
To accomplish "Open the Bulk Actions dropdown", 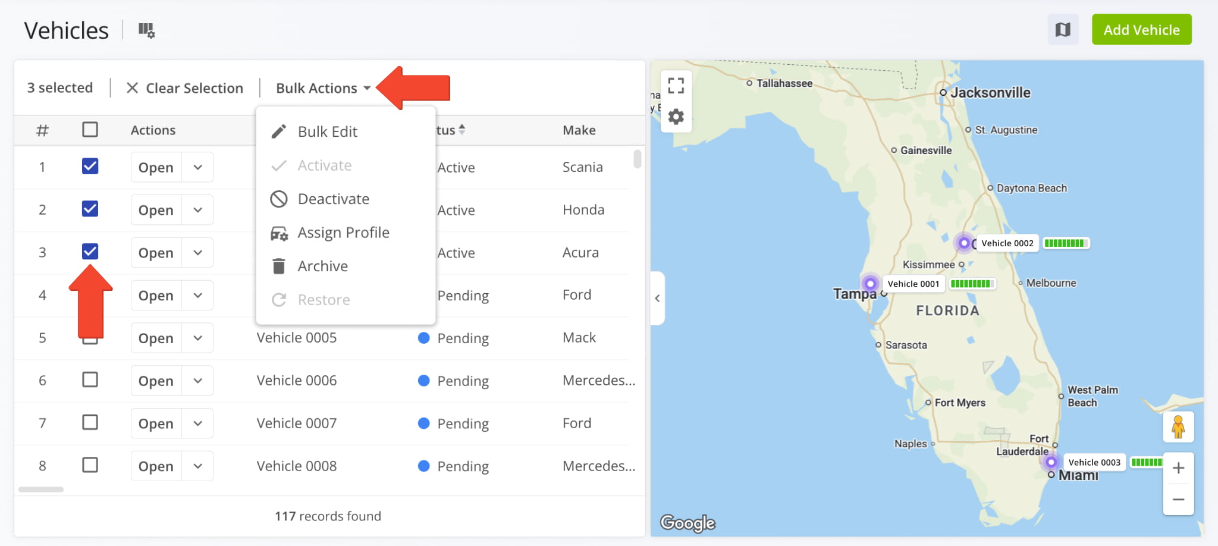I will [323, 88].
